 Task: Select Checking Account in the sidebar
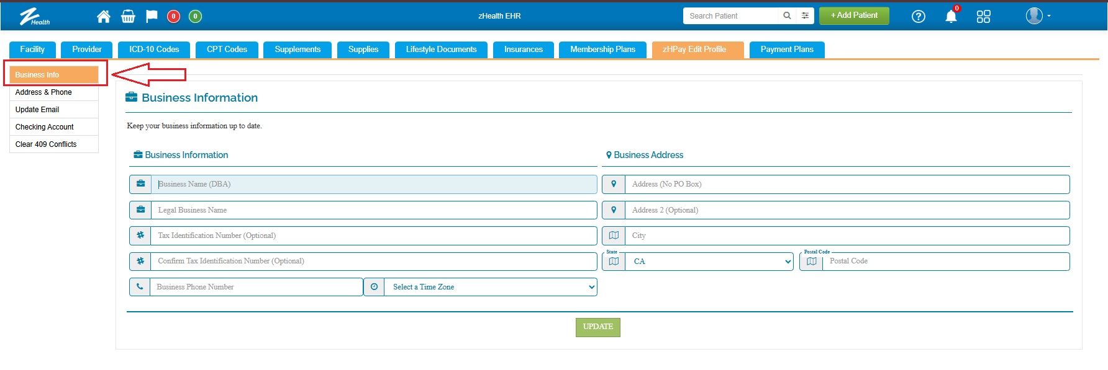point(45,127)
